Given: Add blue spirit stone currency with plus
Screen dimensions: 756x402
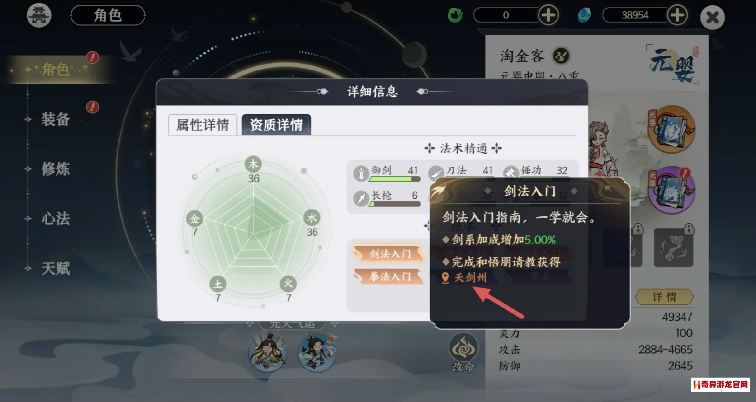Looking at the screenshot, I should 677,15.
